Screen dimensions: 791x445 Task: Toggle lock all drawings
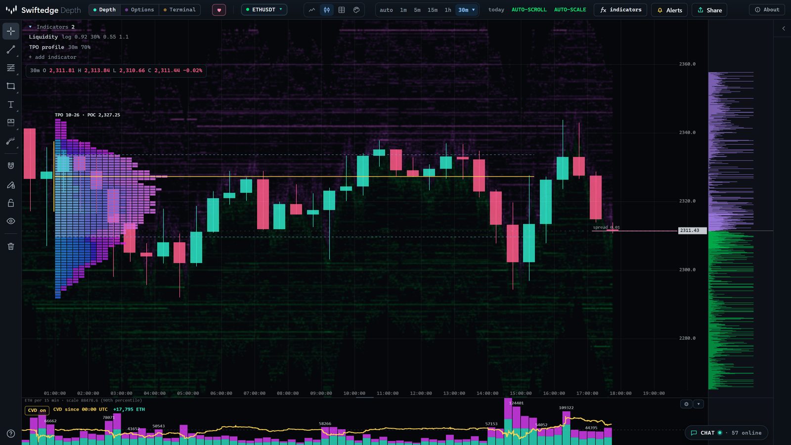tap(11, 203)
